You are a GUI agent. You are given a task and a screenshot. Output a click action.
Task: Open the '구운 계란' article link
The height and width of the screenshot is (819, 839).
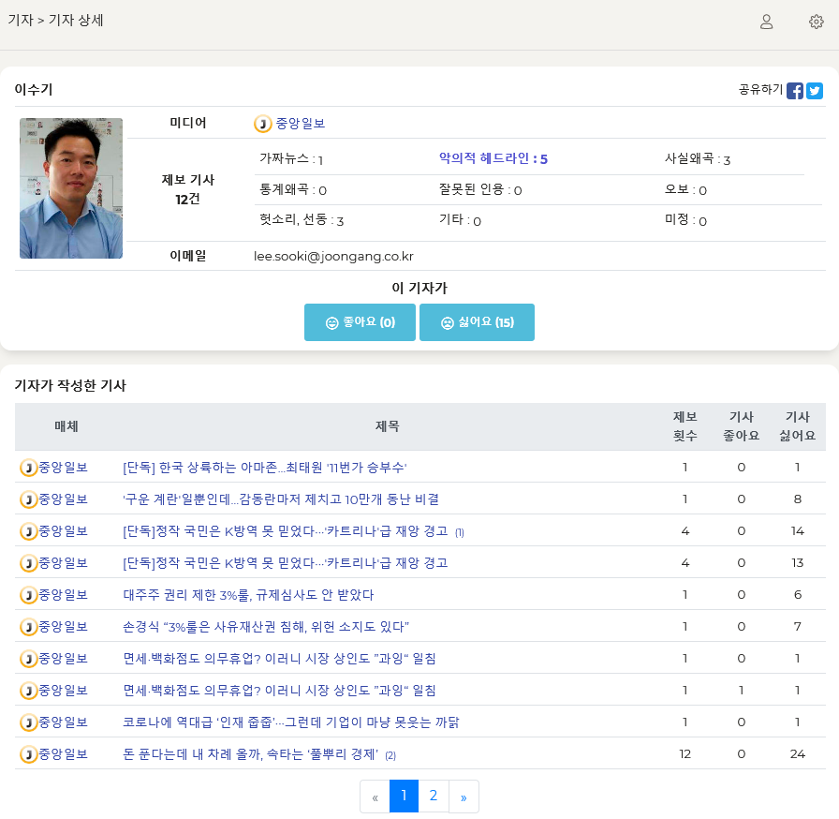point(281,499)
